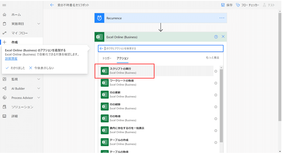
Task: Switch to the アクション tab
Action: (123, 58)
